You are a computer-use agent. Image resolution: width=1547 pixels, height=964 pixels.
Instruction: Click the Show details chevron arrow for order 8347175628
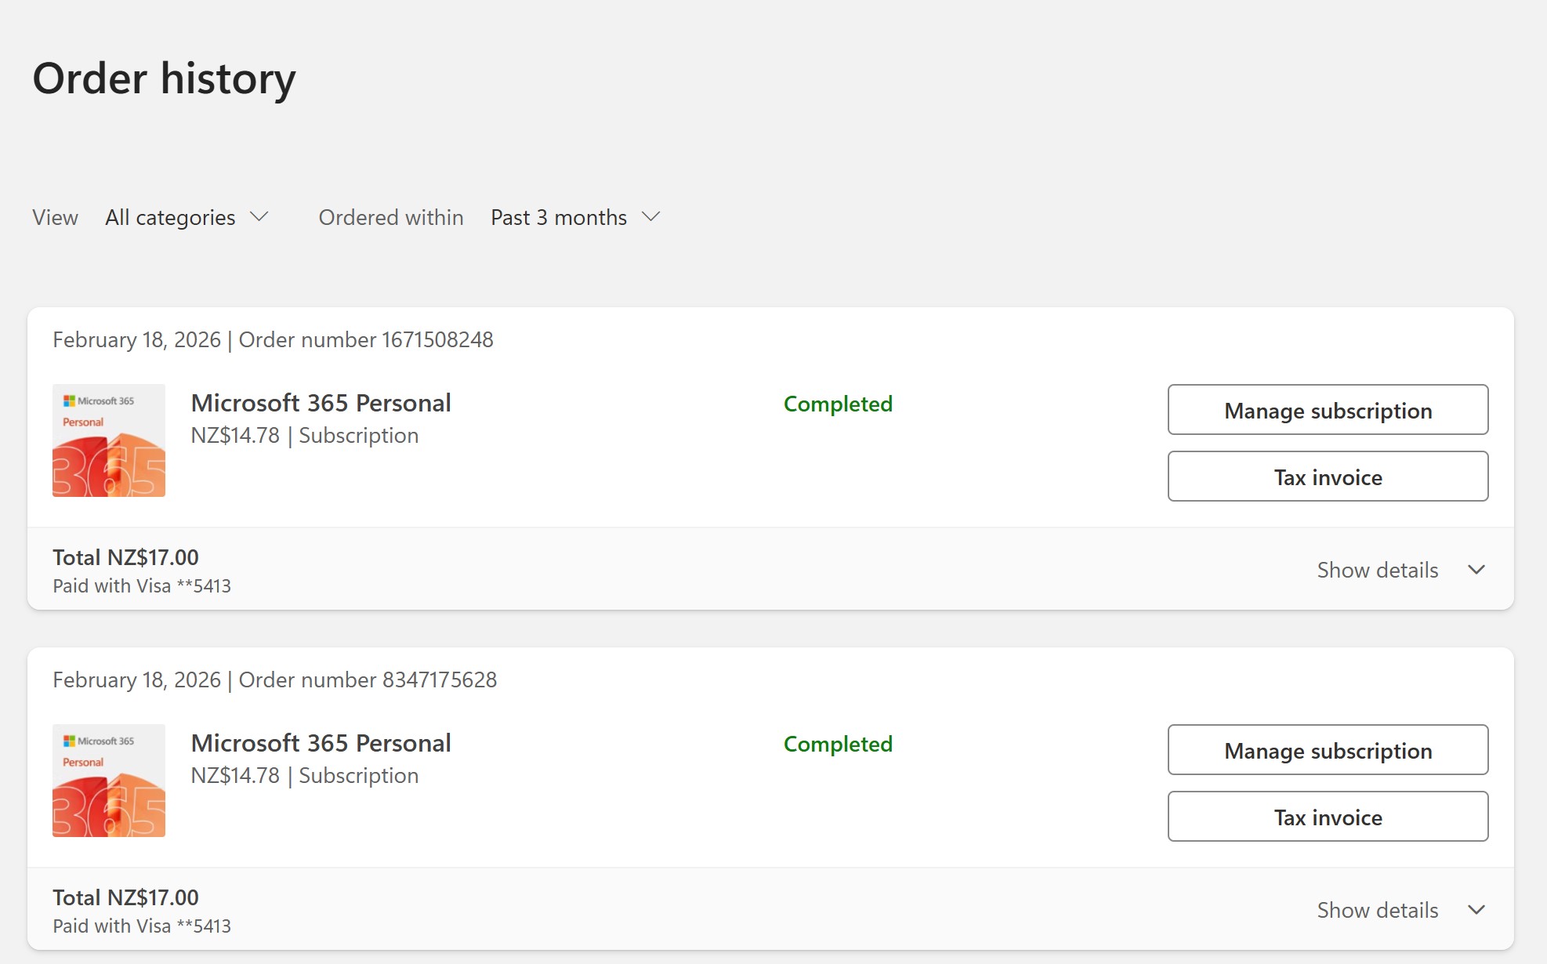coord(1476,910)
